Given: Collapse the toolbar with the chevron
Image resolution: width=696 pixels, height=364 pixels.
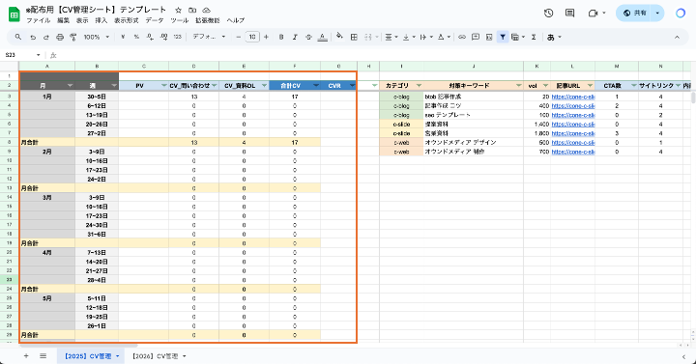Looking at the screenshot, I should point(677,38).
